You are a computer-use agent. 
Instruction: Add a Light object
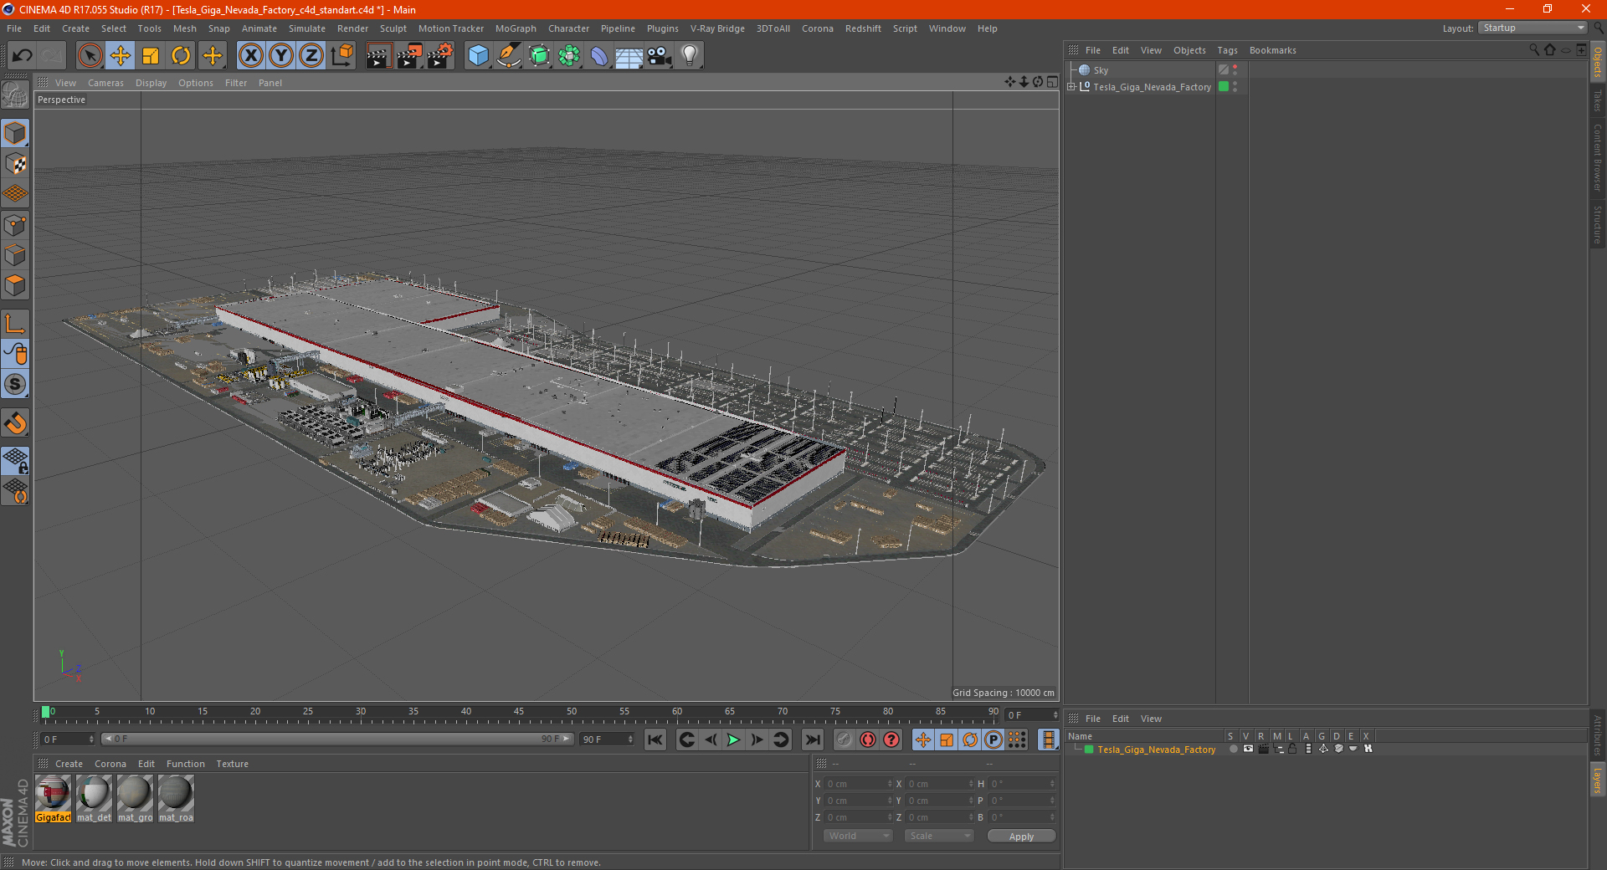click(690, 56)
